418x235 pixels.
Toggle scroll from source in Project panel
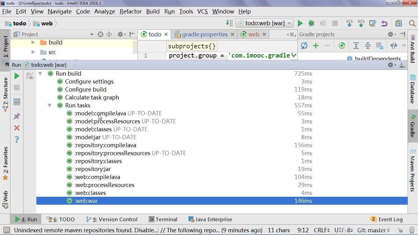(x=100, y=34)
